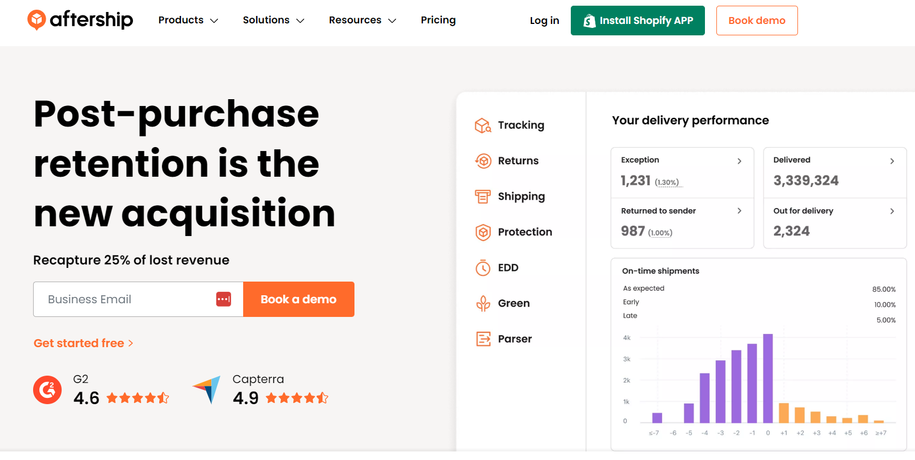Image resolution: width=915 pixels, height=460 pixels.
Task: Click the AfterShip logo icon
Action: tap(37, 20)
